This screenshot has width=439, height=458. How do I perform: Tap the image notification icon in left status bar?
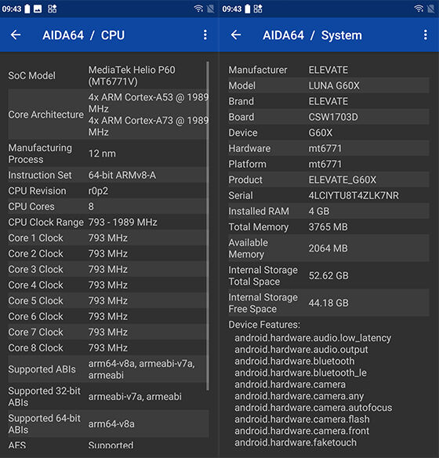(x=38, y=9)
